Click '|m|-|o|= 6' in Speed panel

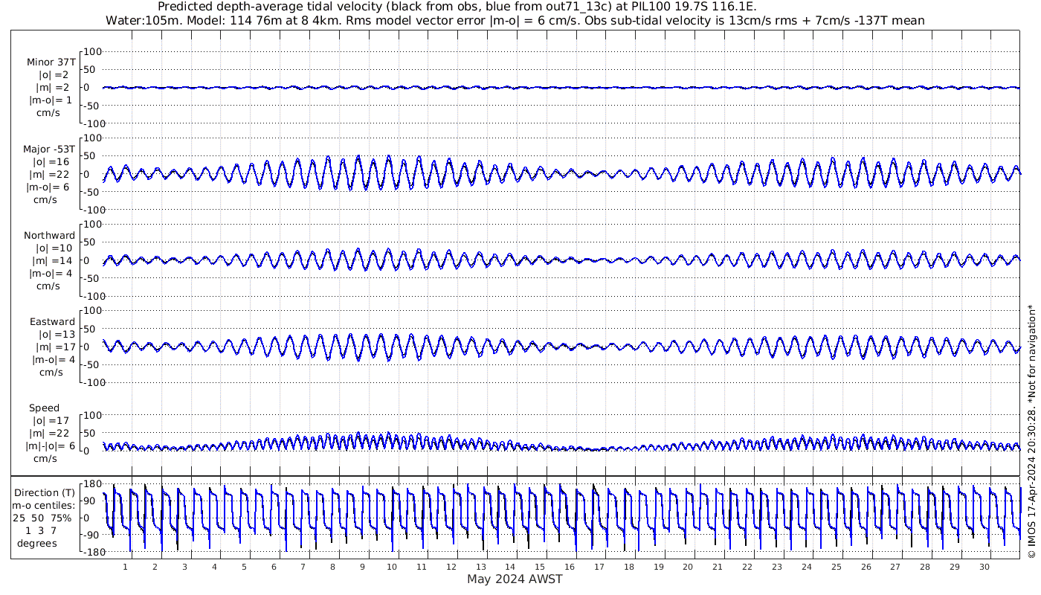coord(51,446)
